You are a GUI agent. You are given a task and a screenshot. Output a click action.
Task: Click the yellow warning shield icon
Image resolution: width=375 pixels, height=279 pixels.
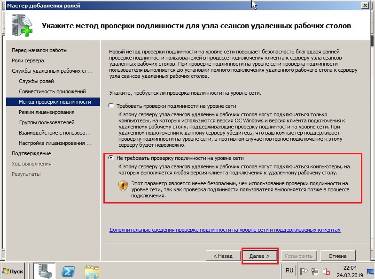[123, 186]
